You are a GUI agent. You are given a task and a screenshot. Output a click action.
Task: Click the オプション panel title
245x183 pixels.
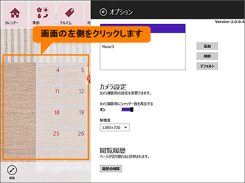coord(121,12)
